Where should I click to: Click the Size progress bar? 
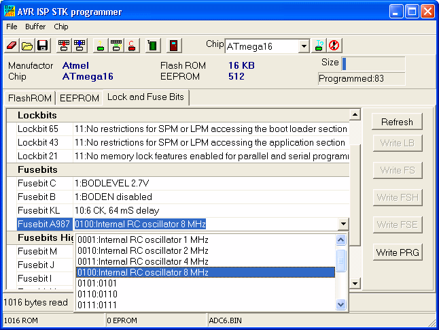coord(373,64)
